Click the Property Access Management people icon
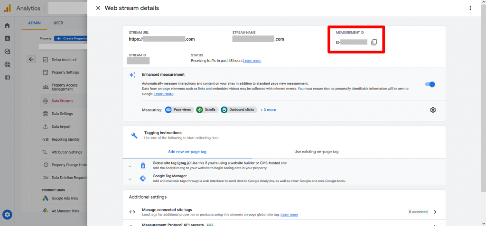Screen dimensions: 486x226 click(x=46, y=87)
